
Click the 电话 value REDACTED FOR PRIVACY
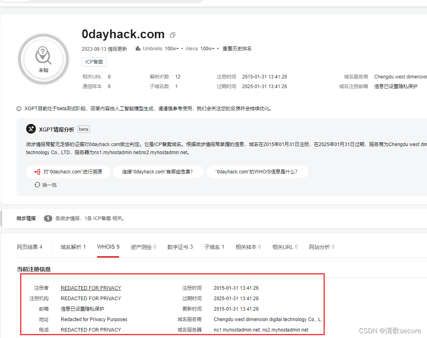tap(91, 330)
